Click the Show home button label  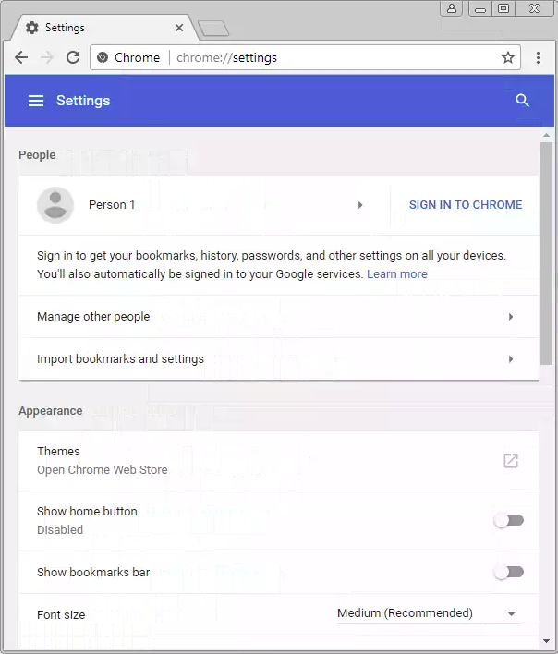click(87, 512)
